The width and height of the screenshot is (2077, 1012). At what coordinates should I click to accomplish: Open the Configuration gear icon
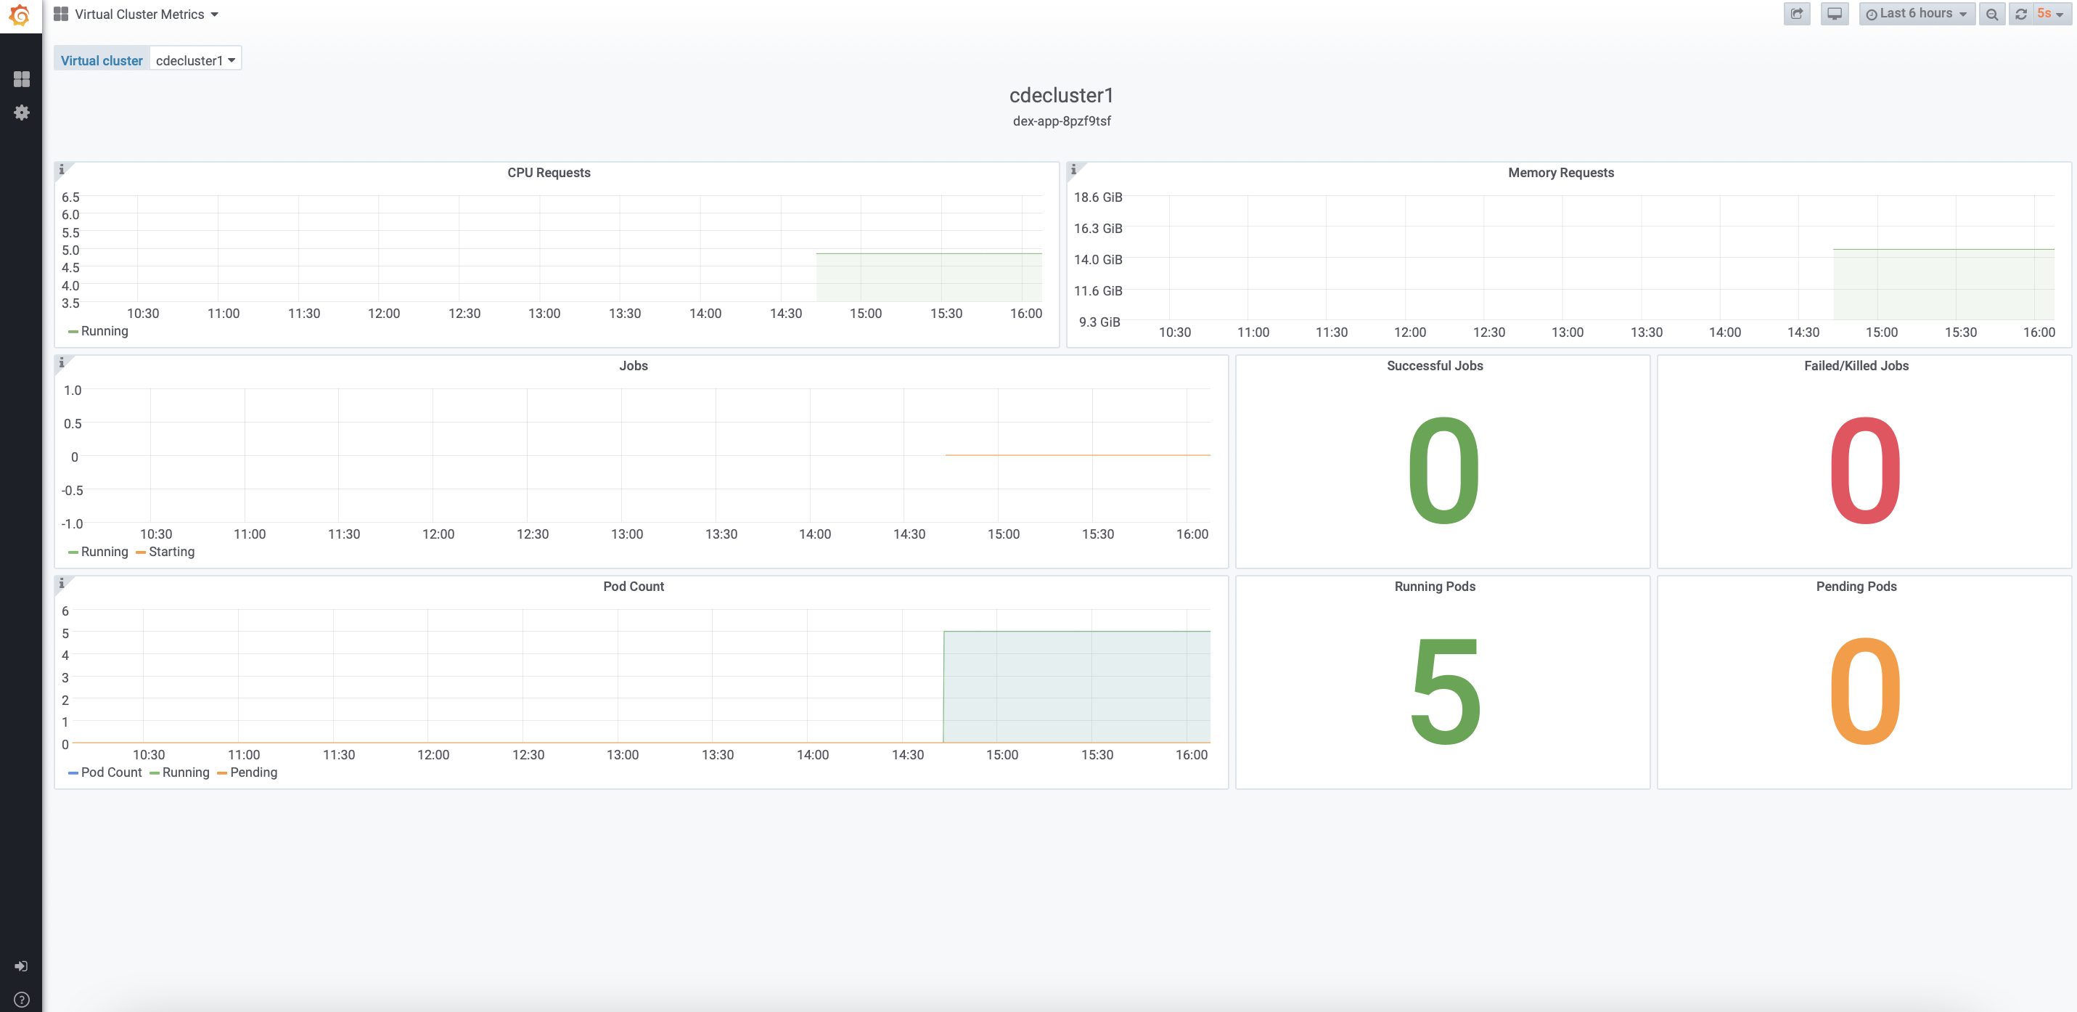(22, 112)
